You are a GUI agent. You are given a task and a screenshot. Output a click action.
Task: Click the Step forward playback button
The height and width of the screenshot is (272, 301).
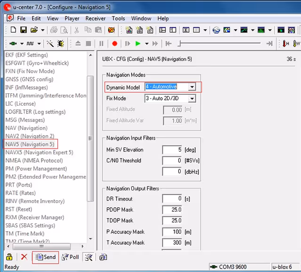[127, 44]
